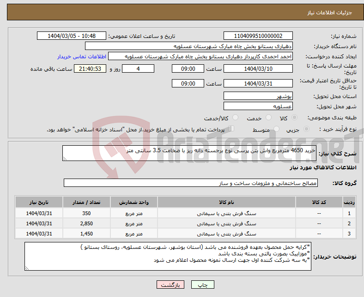Select the جزیی purchase type radio
This screenshot has height=297, width=364.
pyautogui.click(x=306, y=129)
